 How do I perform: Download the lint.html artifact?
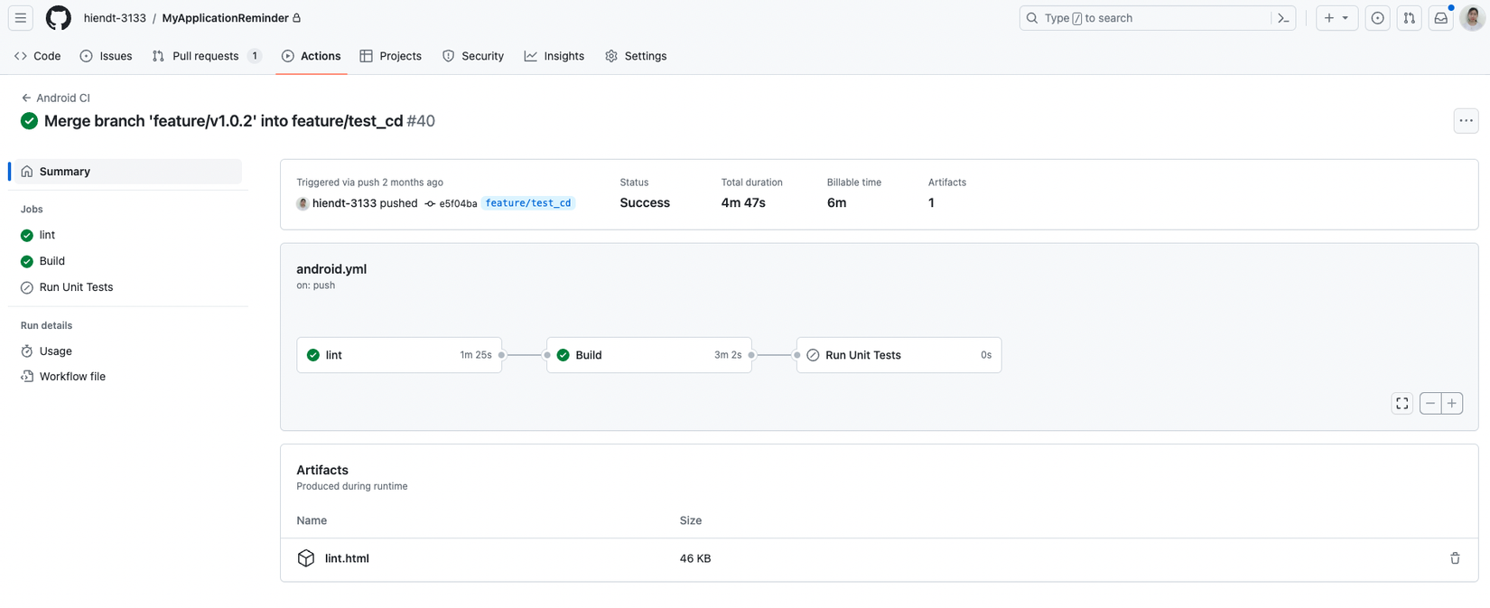[347, 558]
